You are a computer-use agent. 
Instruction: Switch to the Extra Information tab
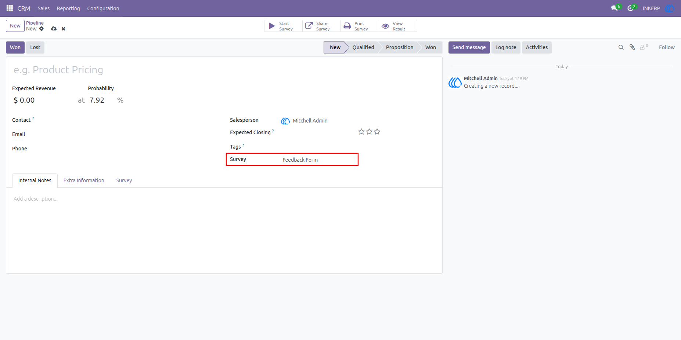pyautogui.click(x=84, y=180)
